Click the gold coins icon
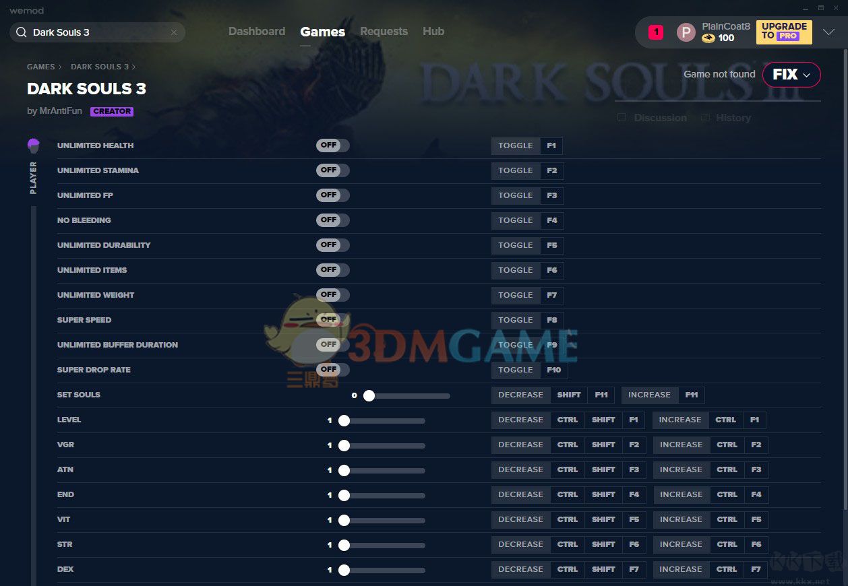This screenshot has height=586, width=848. point(708,38)
